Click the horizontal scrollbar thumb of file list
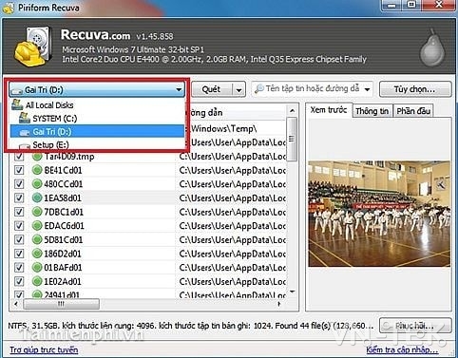 click(x=61, y=304)
